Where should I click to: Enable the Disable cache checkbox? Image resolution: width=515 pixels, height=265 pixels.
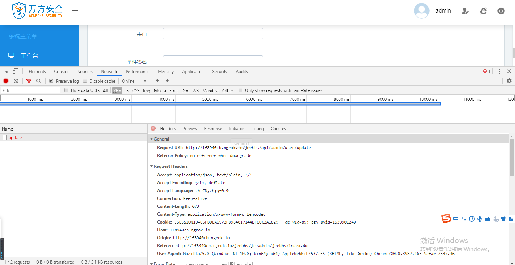pyautogui.click(x=85, y=81)
